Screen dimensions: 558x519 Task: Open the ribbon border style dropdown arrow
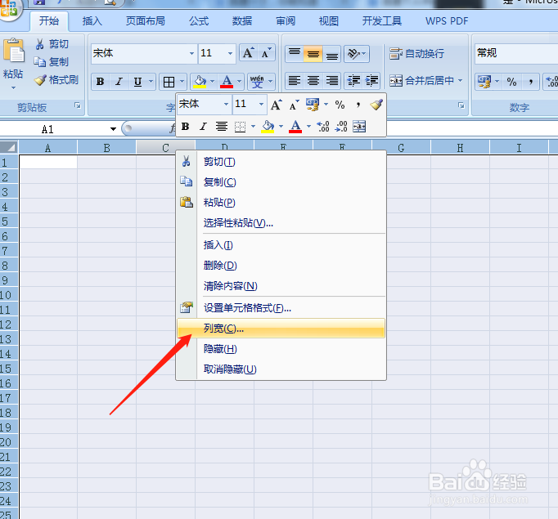tap(182, 82)
